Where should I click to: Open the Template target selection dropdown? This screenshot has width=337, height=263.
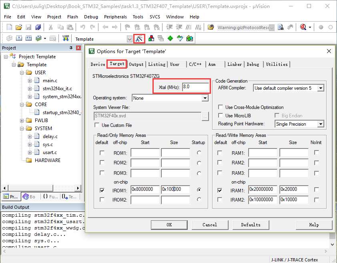tap(130, 39)
